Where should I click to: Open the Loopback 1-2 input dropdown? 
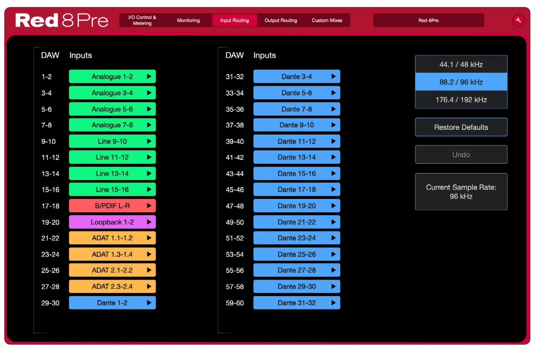point(112,222)
